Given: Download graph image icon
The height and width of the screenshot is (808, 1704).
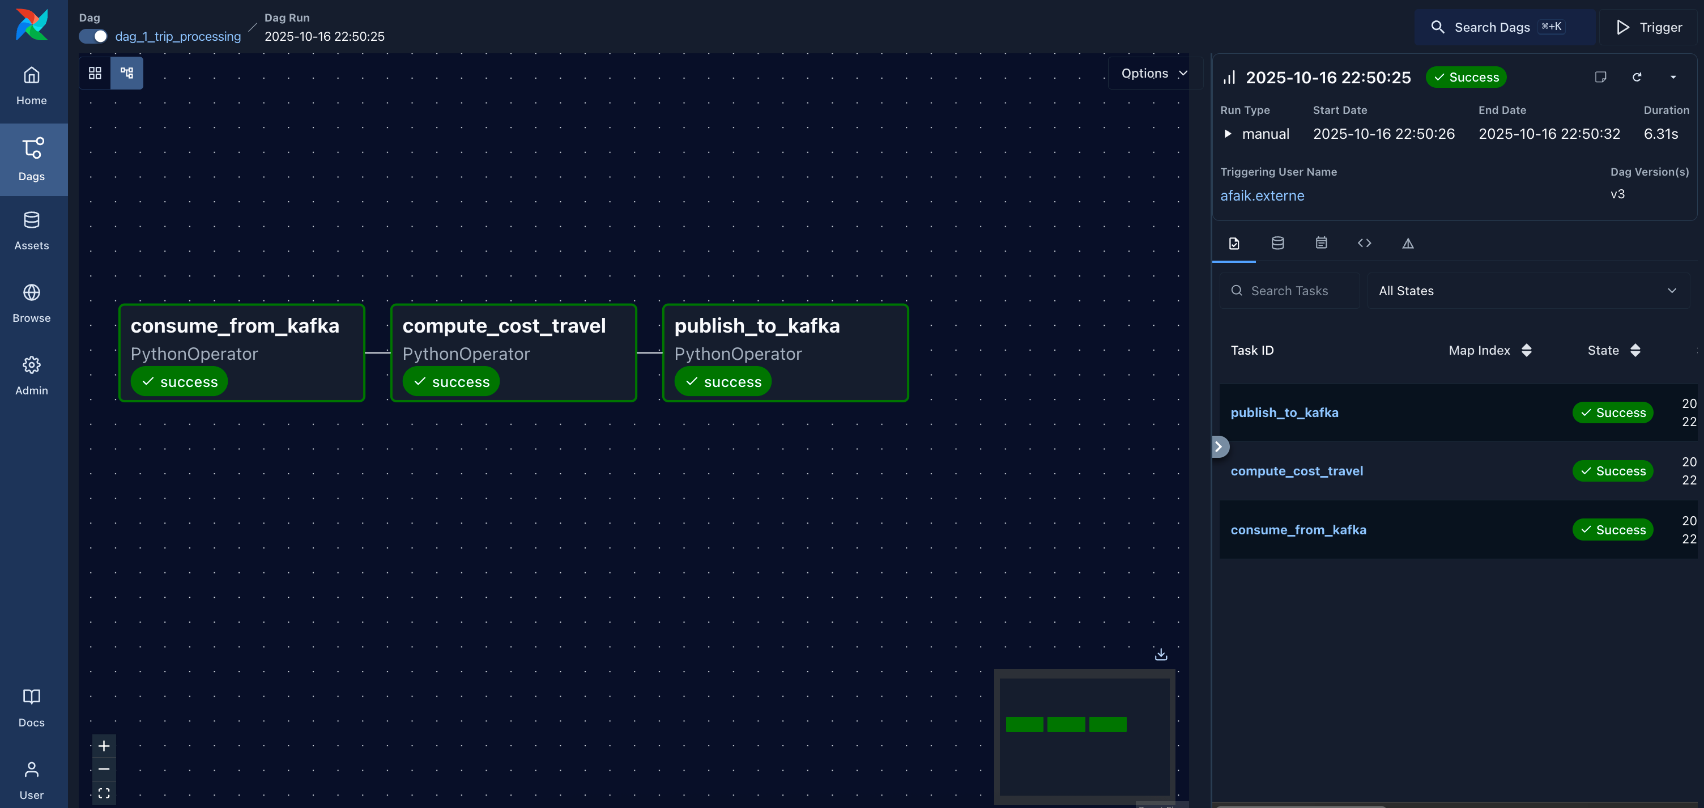Looking at the screenshot, I should tap(1160, 654).
